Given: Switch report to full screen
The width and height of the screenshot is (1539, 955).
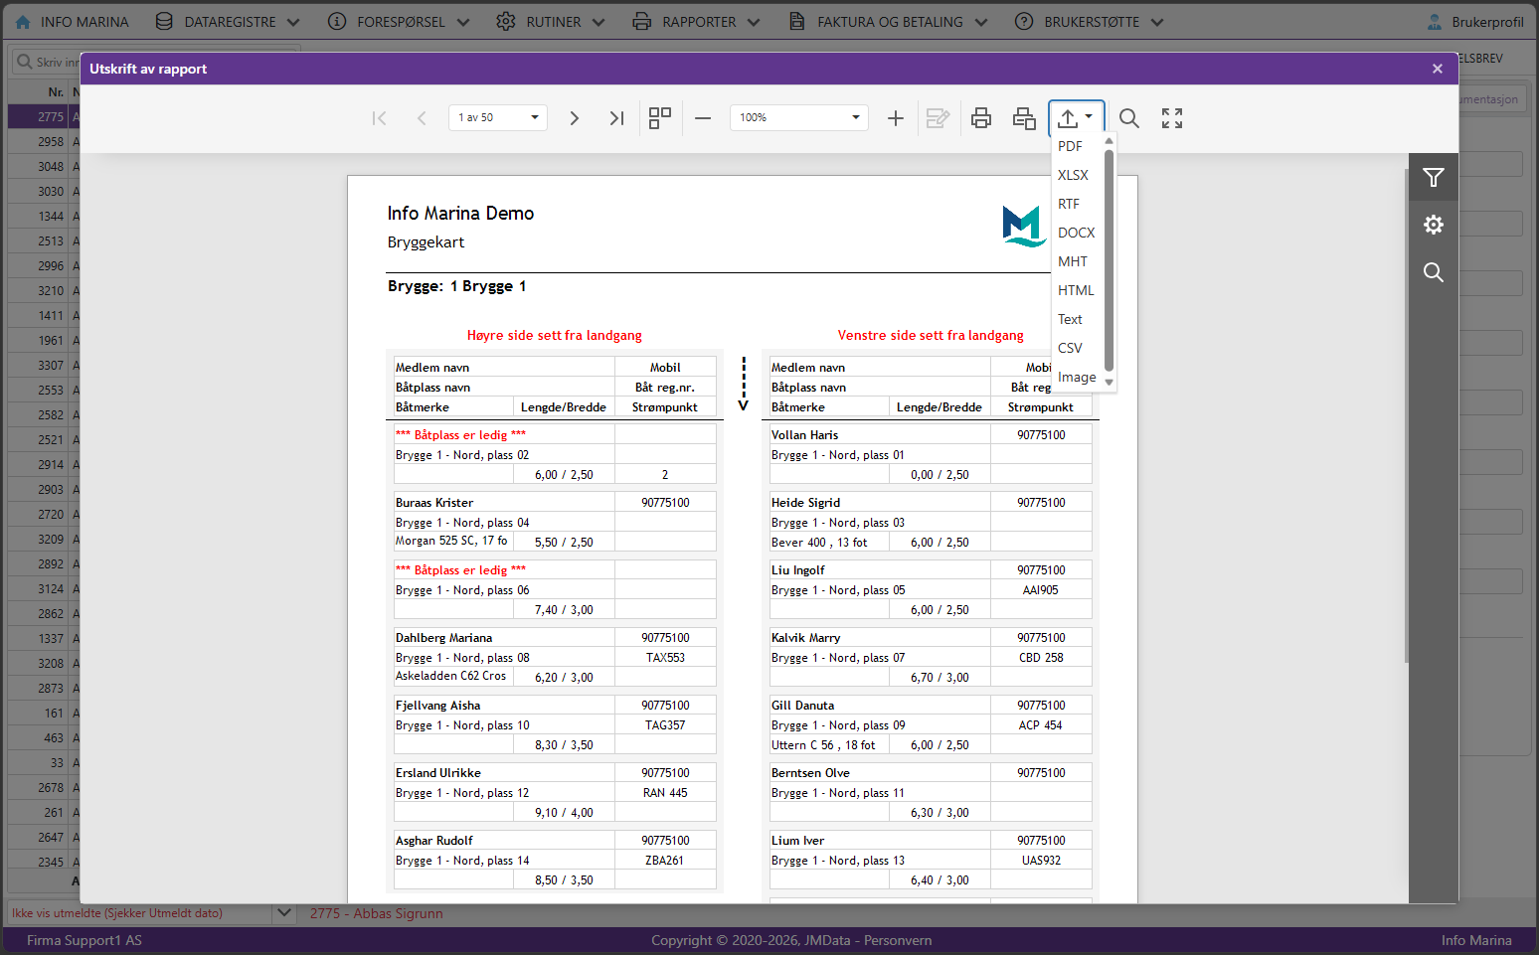Looking at the screenshot, I should coord(1172,118).
